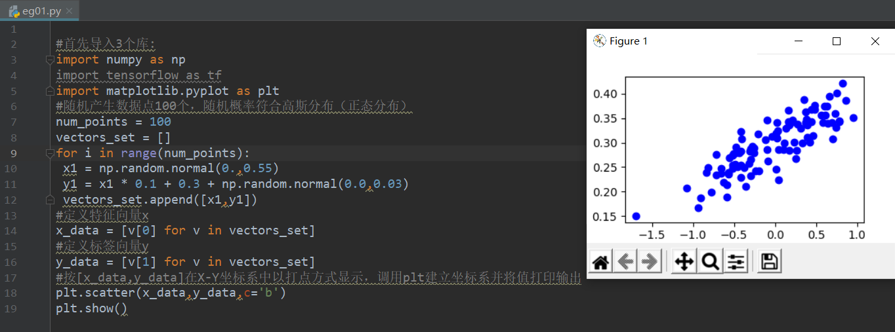Image resolution: width=895 pixels, height=332 pixels.
Task: Click line number 19 in the gutter
Action: 14,308
